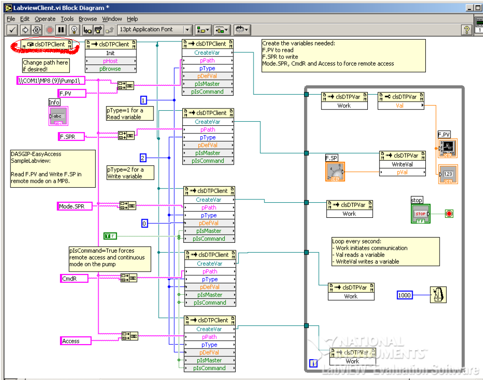Click the 'pType=1 for a Read variable' note
Screen dimensions: 483x380
130,114
